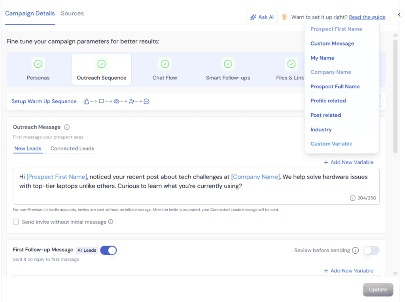Check Send invite without initial message
Viewport: 405px width, 302px height.
(x=16, y=222)
